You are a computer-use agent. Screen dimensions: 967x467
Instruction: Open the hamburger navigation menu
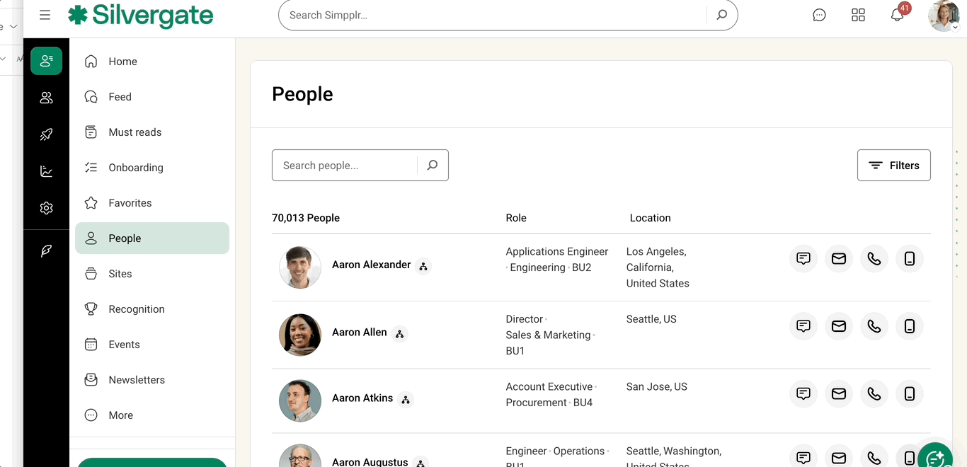pyautogui.click(x=45, y=14)
